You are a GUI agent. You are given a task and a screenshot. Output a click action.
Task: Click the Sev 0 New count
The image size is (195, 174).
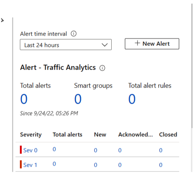tap(95, 150)
